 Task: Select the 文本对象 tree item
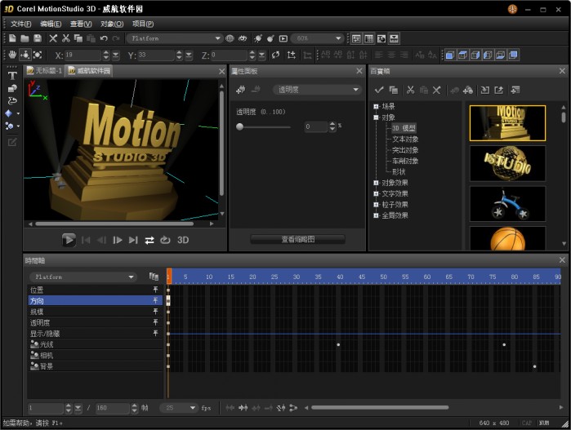click(405, 139)
